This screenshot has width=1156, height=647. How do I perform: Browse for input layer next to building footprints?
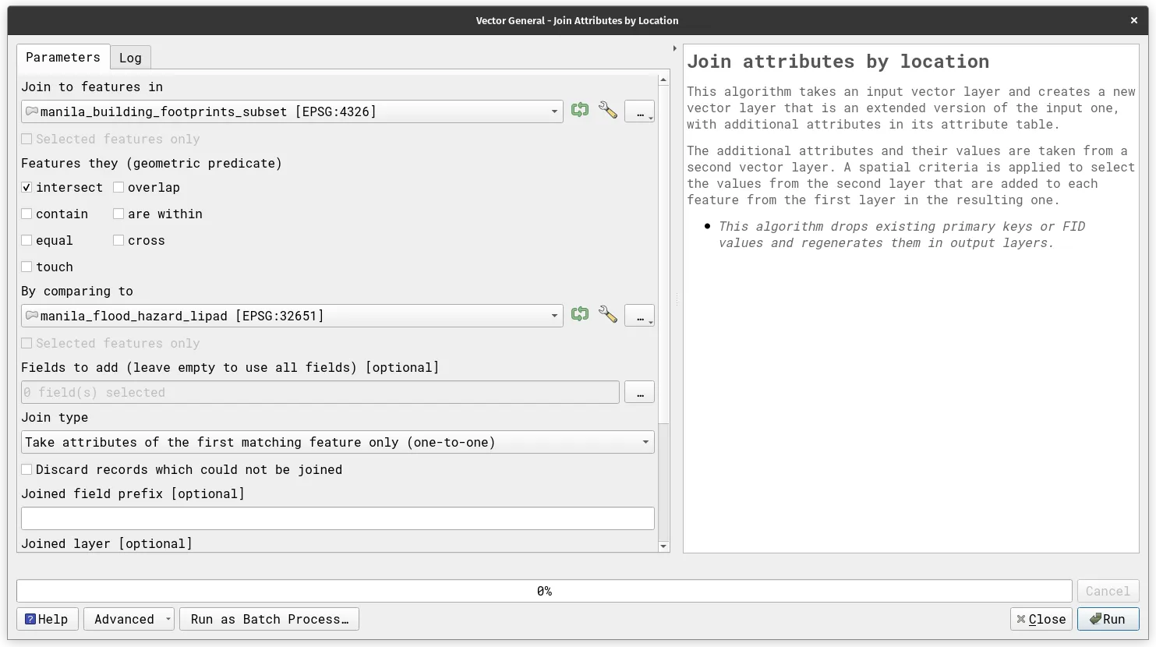click(x=639, y=111)
